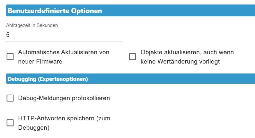Tick 'Objekte aktualisieren' checkbox
255x138 pixels.
pos(132,57)
